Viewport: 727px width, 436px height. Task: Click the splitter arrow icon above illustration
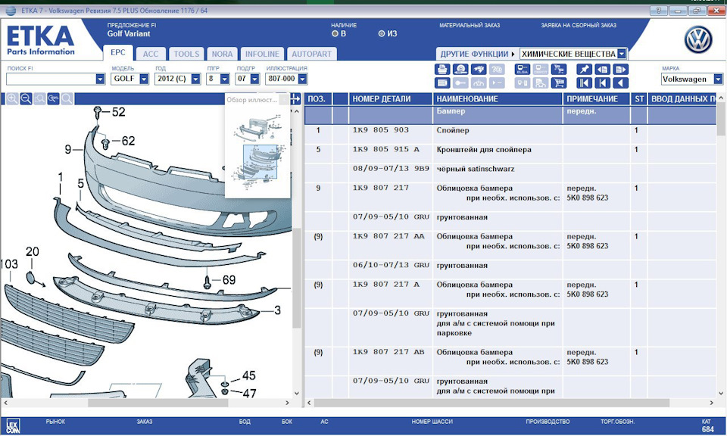[295, 98]
